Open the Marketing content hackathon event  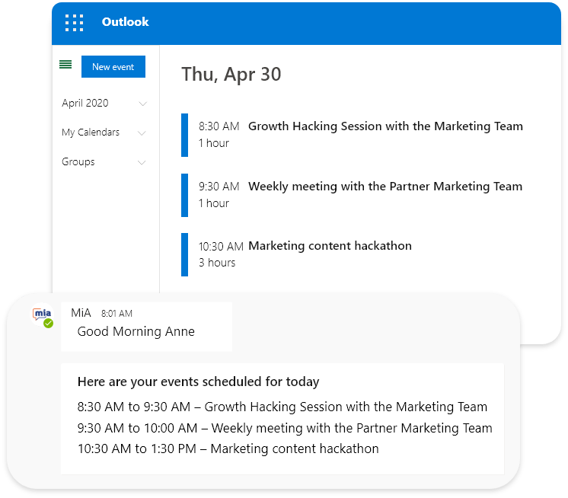pyautogui.click(x=330, y=245)
